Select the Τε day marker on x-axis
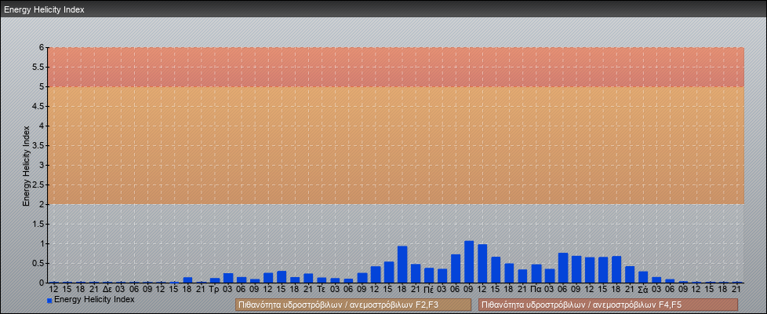This screenshot has height=314, width=767. (x=322, y=289)
